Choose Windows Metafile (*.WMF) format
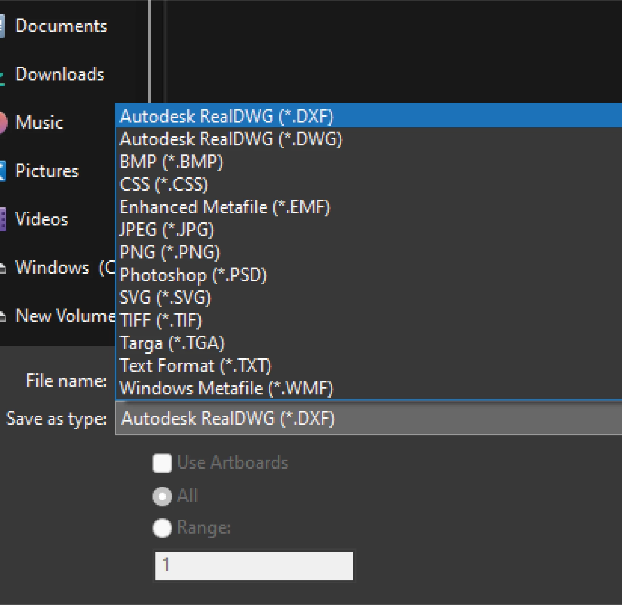 click(x=369, y=388)
